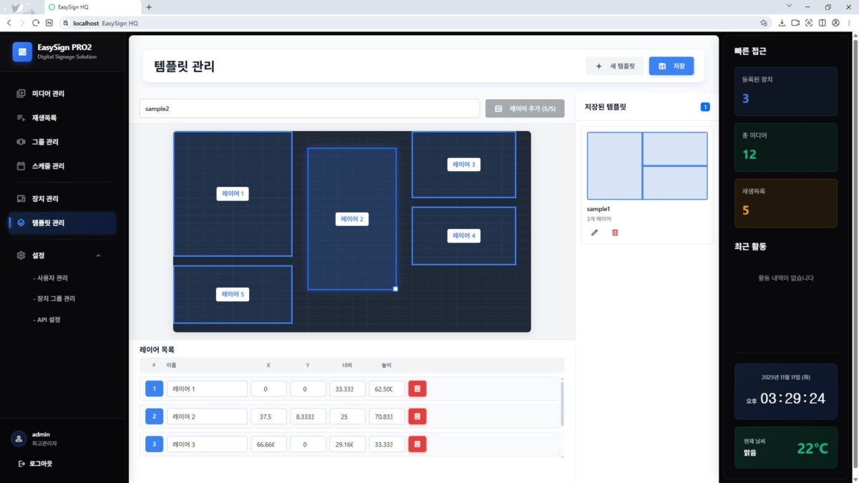Collapse the 설정 settings menu chevron
Image resolution: width=859 pixels, height=483 pixels.
(x=98, y=255)
